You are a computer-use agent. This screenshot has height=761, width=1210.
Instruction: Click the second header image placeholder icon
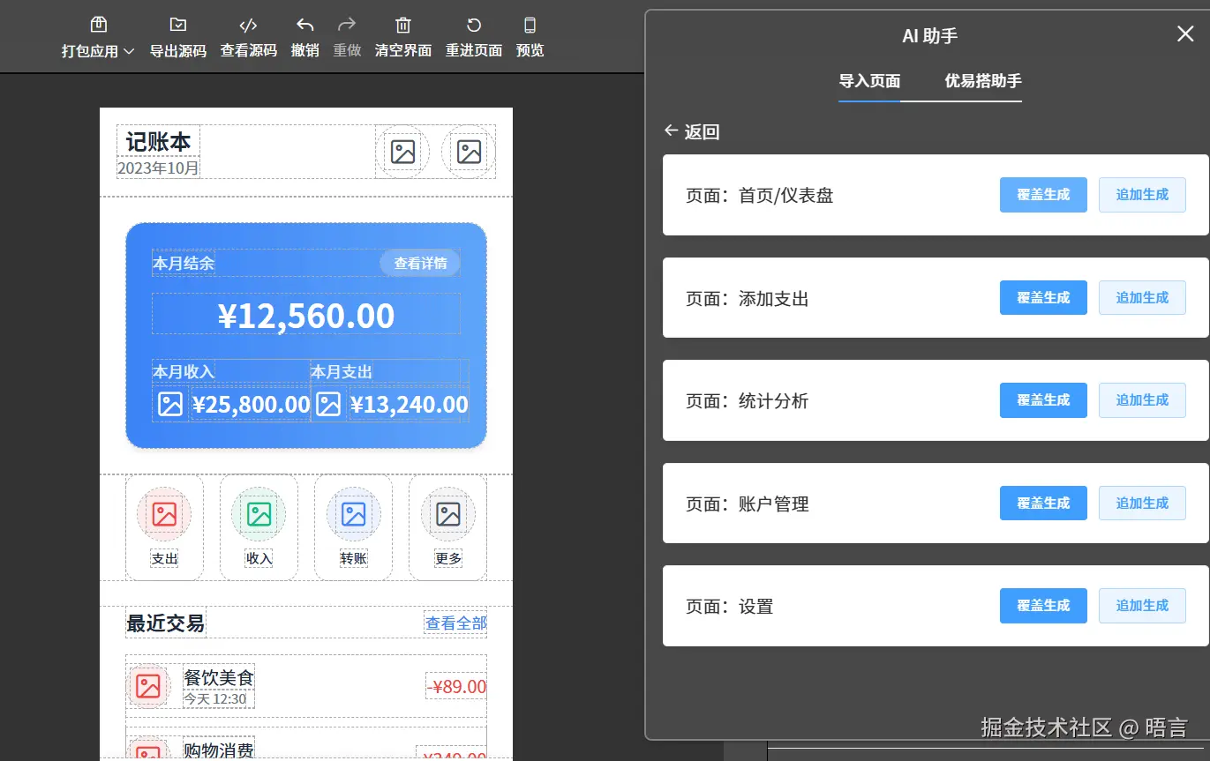pyautogui.click(x=469, y=152)
